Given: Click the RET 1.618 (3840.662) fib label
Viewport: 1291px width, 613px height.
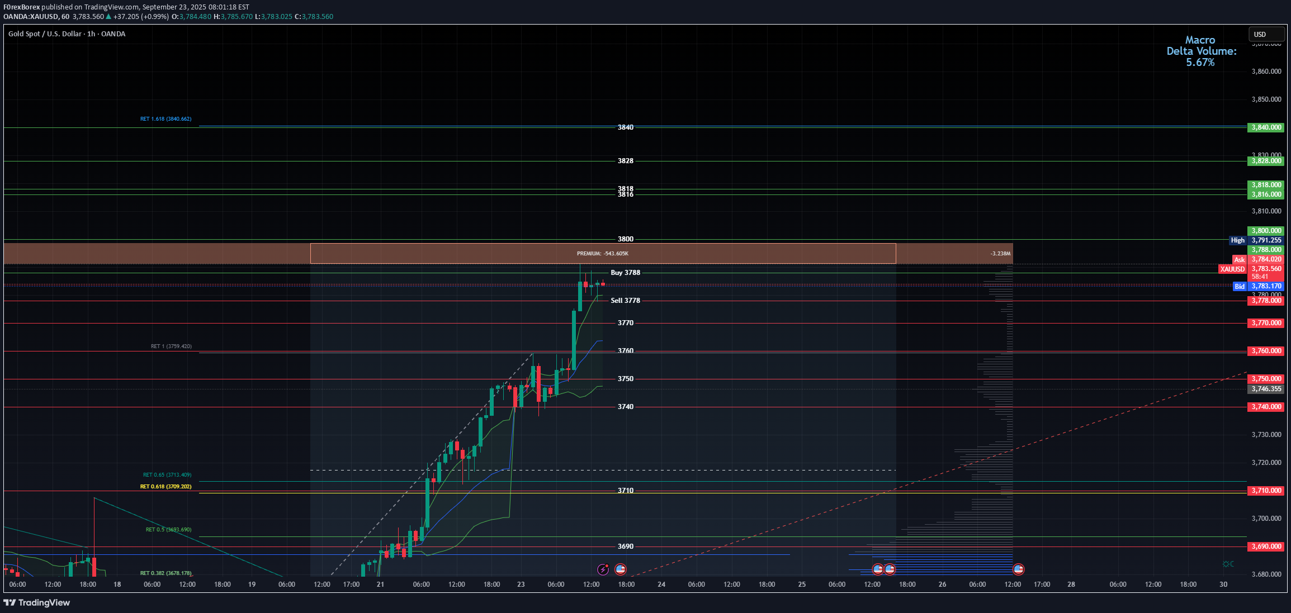Looking at the screenshot, I should click(x=165, y=119).
